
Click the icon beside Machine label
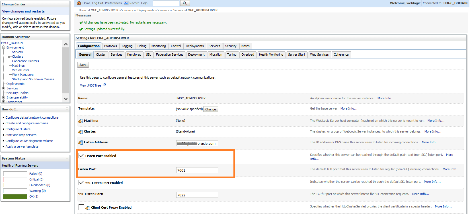[x=81, y=121]
